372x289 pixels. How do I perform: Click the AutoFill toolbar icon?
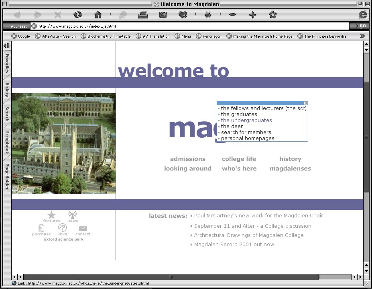coord(123,15)
